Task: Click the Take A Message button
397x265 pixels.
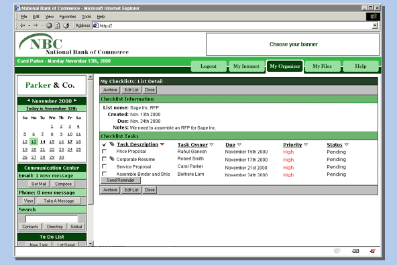Action: pos(59,201)
